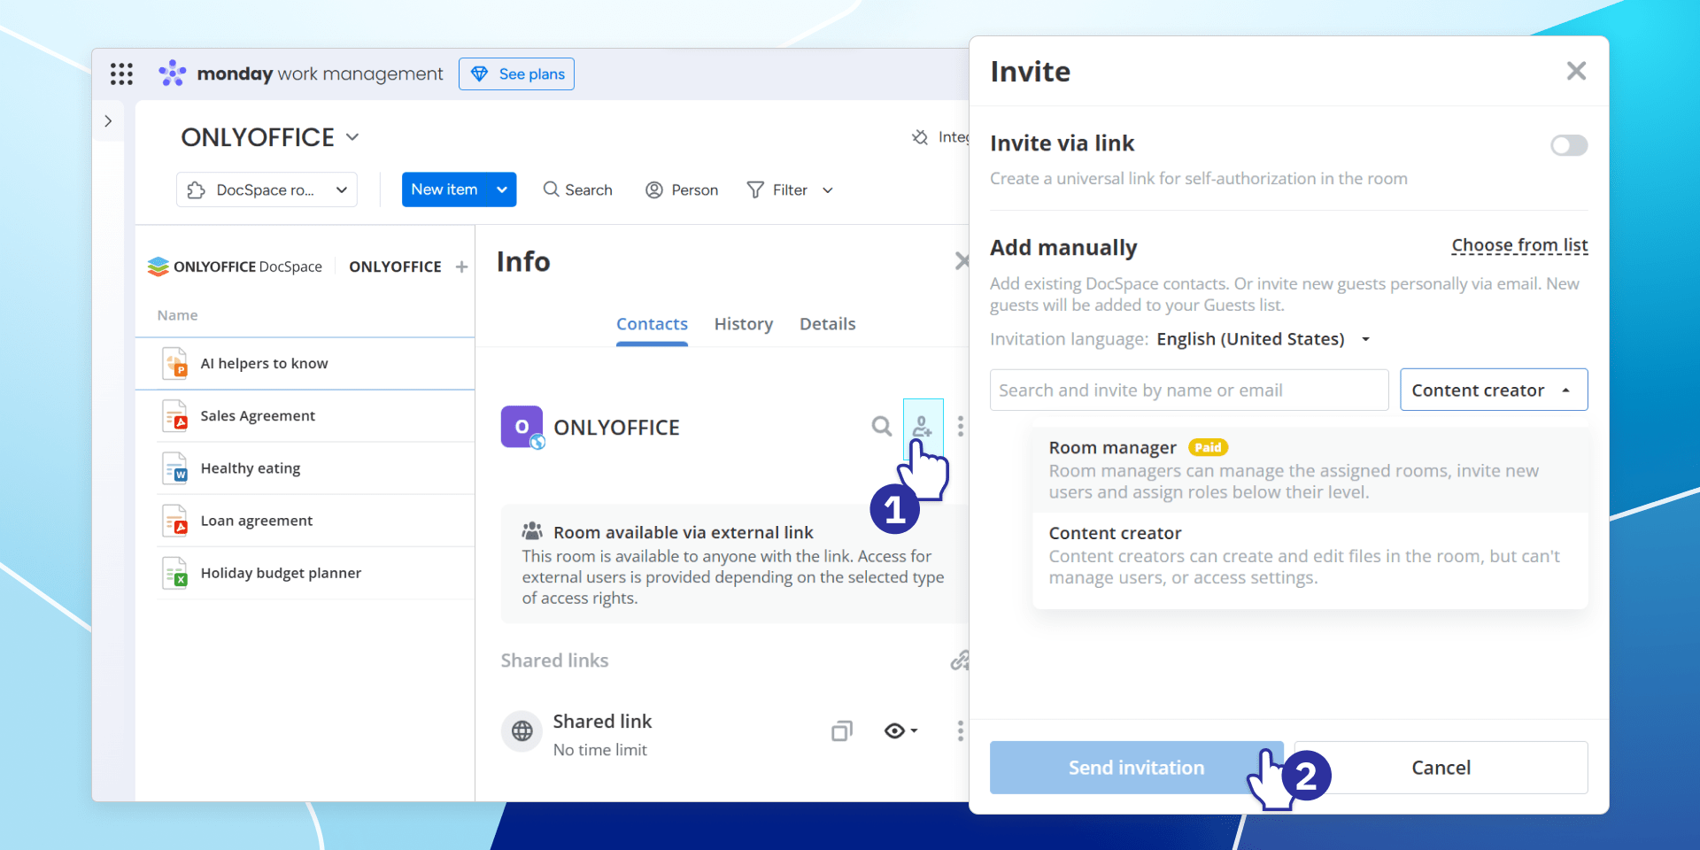Click the Healthy eating Word file icon

[x=175, y=468]
